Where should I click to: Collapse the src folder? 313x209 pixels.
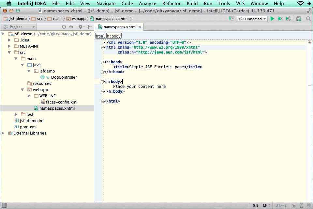(x=9, y=52)
